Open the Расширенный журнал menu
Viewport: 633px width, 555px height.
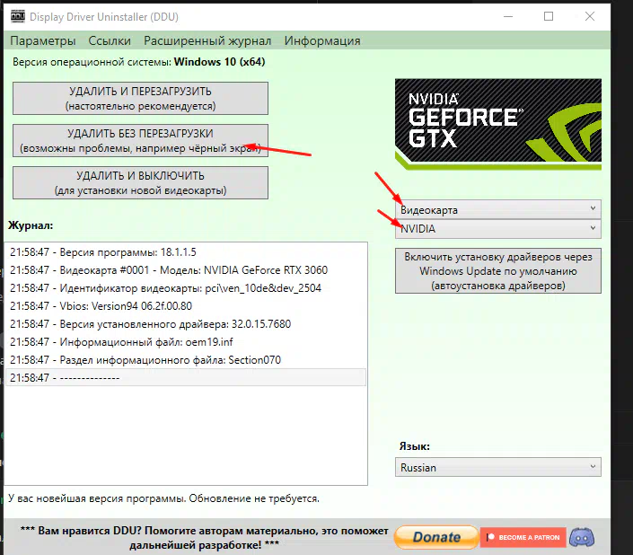207,40
